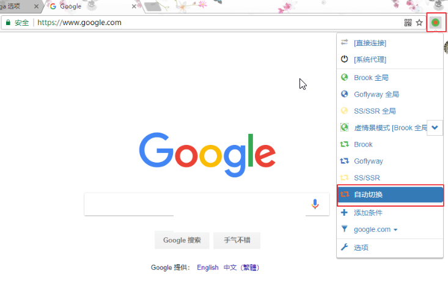The width and height of the screenshot is (448, 288).
Task: Switch to Brook 全局 profile
Action: coord(390,78)
